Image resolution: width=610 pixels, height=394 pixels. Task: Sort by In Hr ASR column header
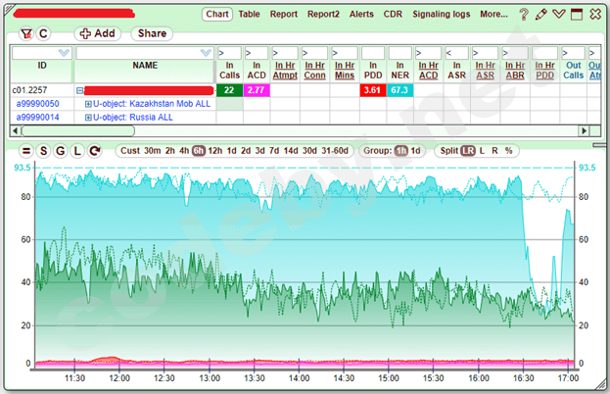coord(485,71)
